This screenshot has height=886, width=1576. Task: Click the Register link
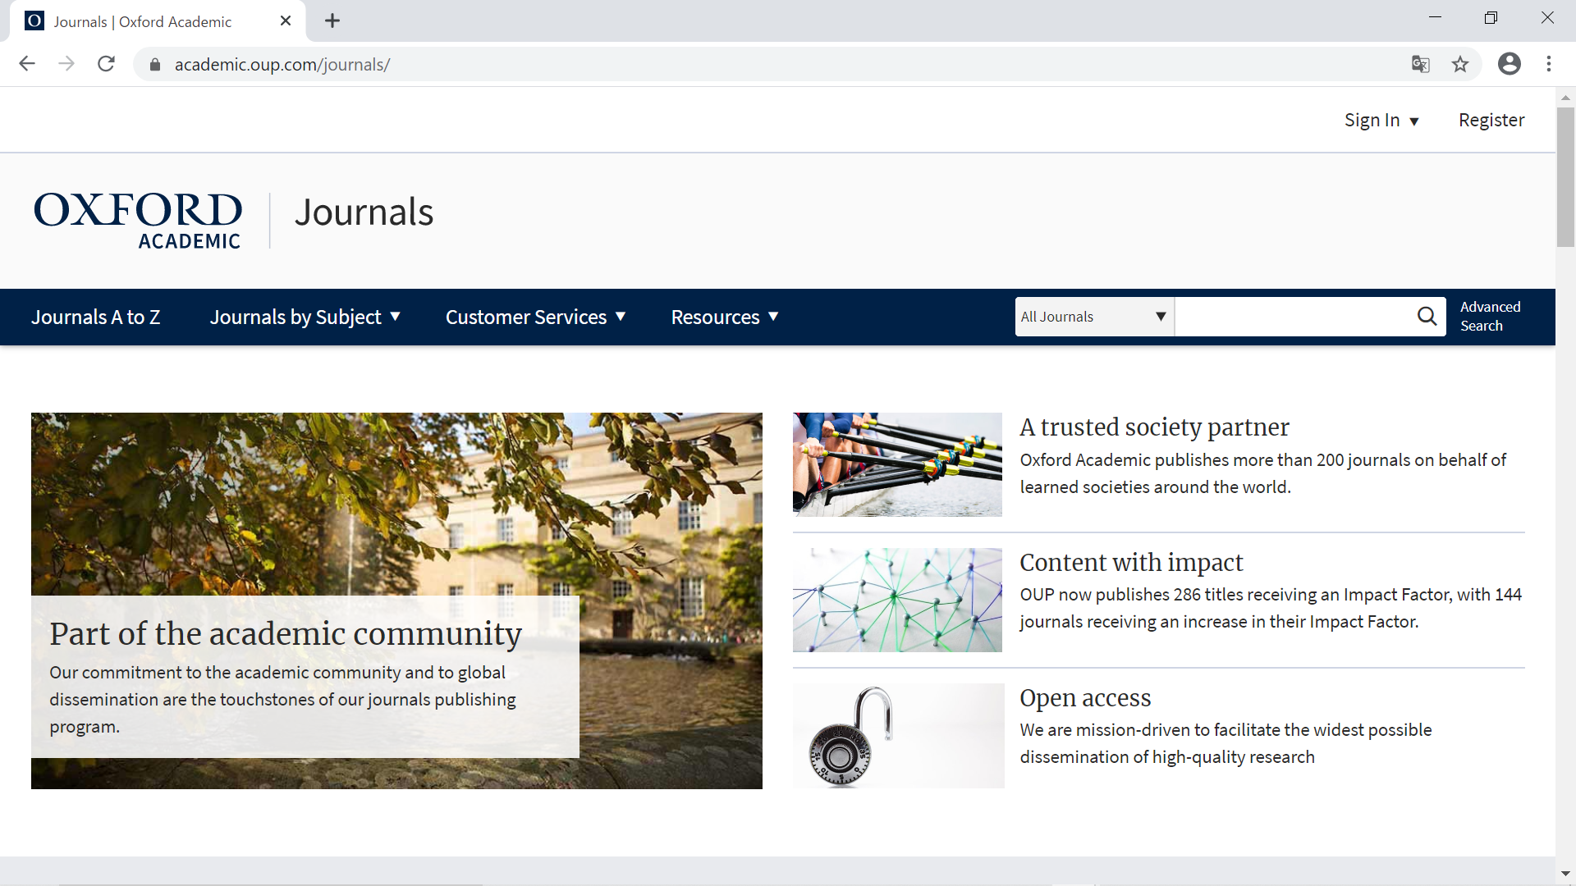(1491, 121)
